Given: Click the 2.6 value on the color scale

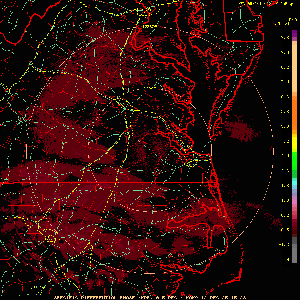Looking at the screenshot, I should (x=285, y=171).
